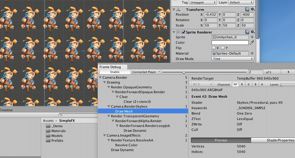The width and height of the screenshot is (295, 158).
Task: Toggle the Frame Debug Enable button
Action: pyautogui.click(x=115, y=72)
